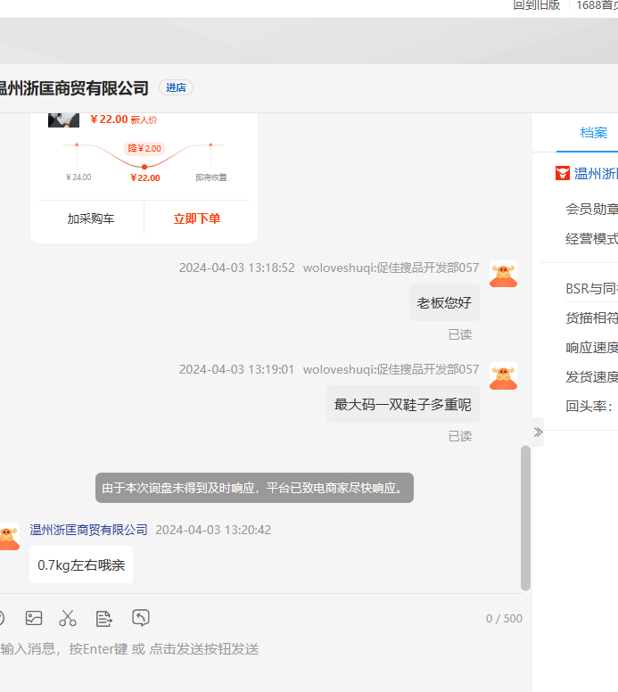Click the buyer avatar next to 老板您好

coord(503,275)
